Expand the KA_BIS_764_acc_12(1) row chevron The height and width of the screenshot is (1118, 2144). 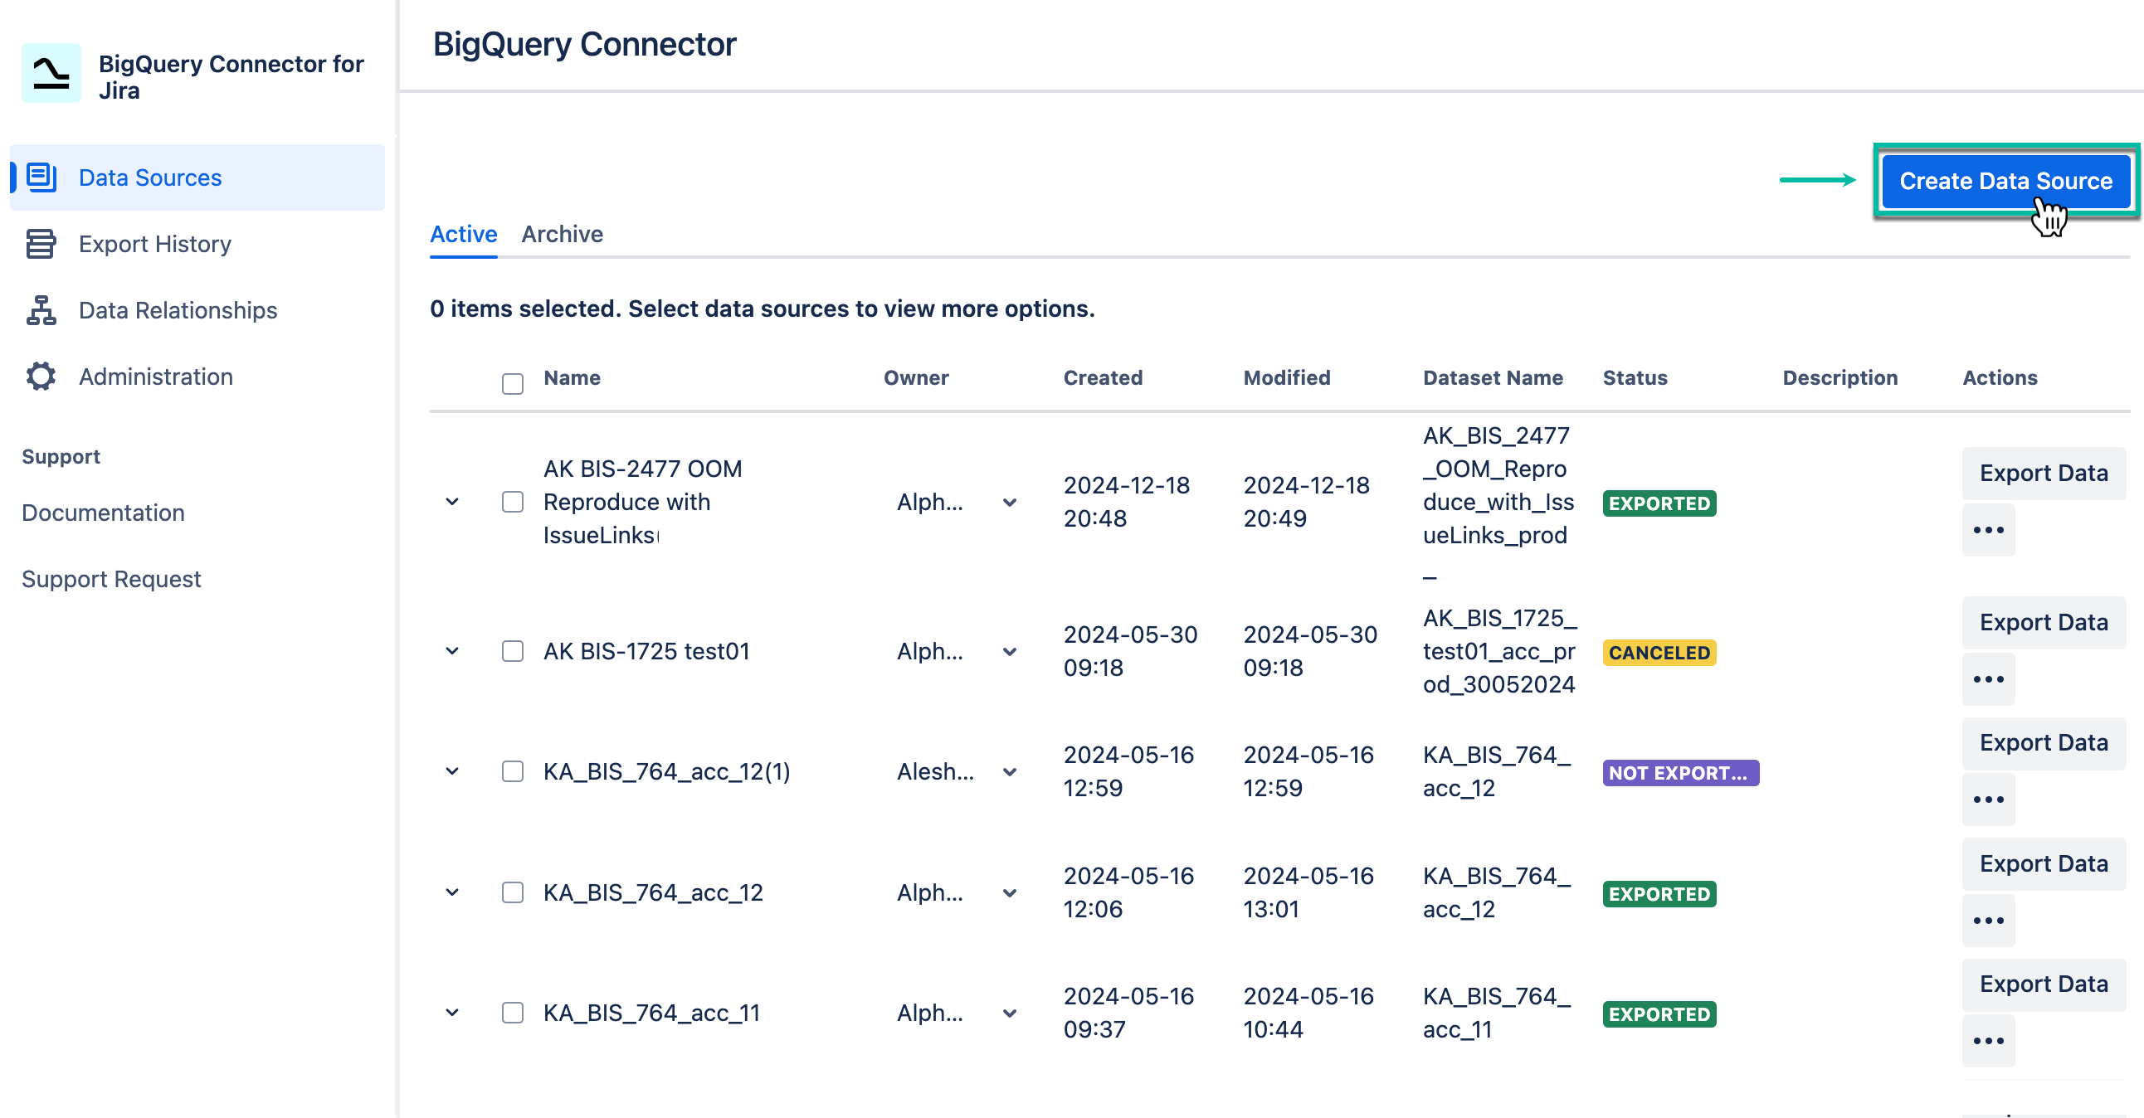pos(452,771)
